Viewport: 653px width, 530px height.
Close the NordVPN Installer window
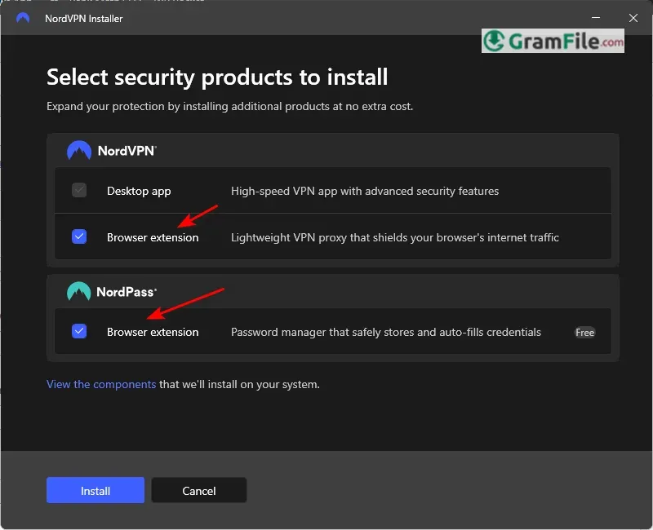tap(633, 18)
